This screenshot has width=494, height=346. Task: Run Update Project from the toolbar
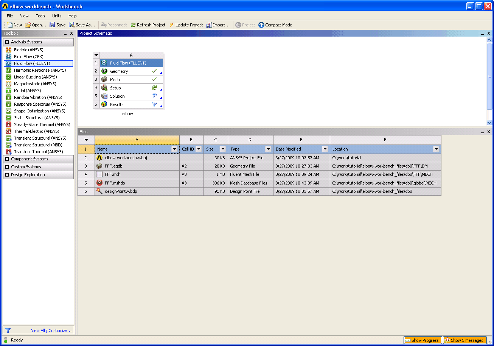186,25
